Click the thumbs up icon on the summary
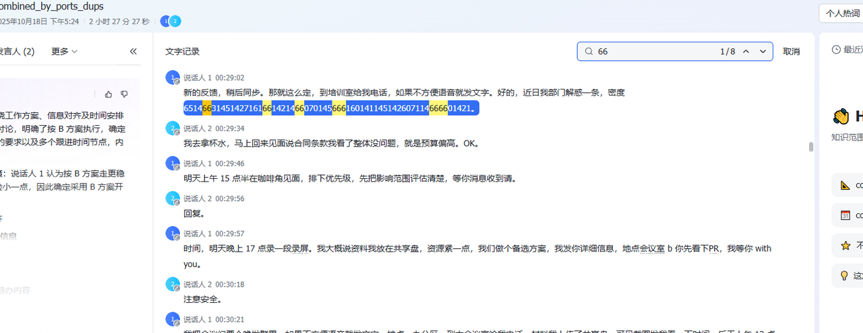Viewport: 863px width, 333px height. (109, 95)
